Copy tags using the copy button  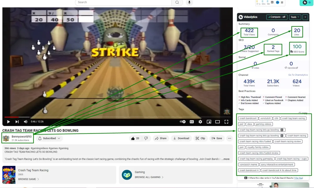pyautogui.click(x=303, y=113)
